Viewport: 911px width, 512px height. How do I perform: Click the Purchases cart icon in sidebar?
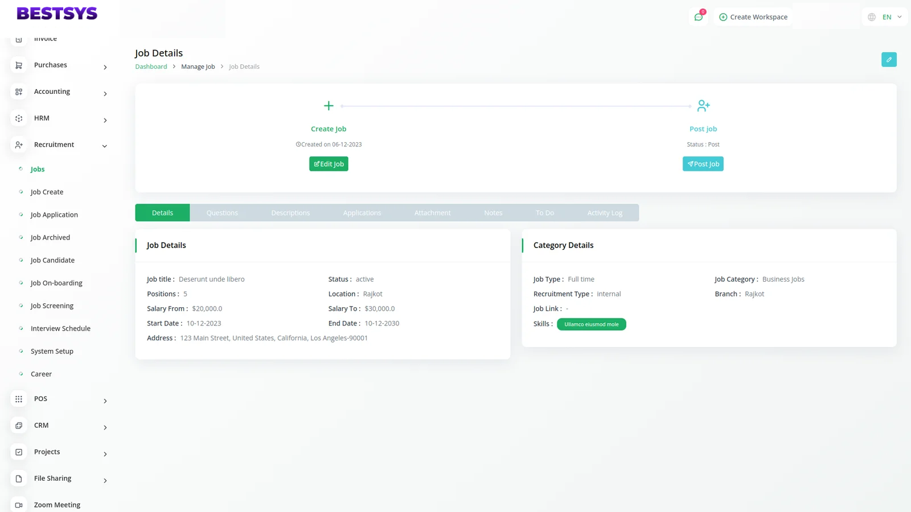tap(19, 65)
